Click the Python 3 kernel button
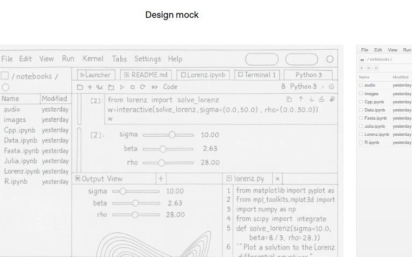Viewport: 412px width, 257px height. (x=308, y=75)
